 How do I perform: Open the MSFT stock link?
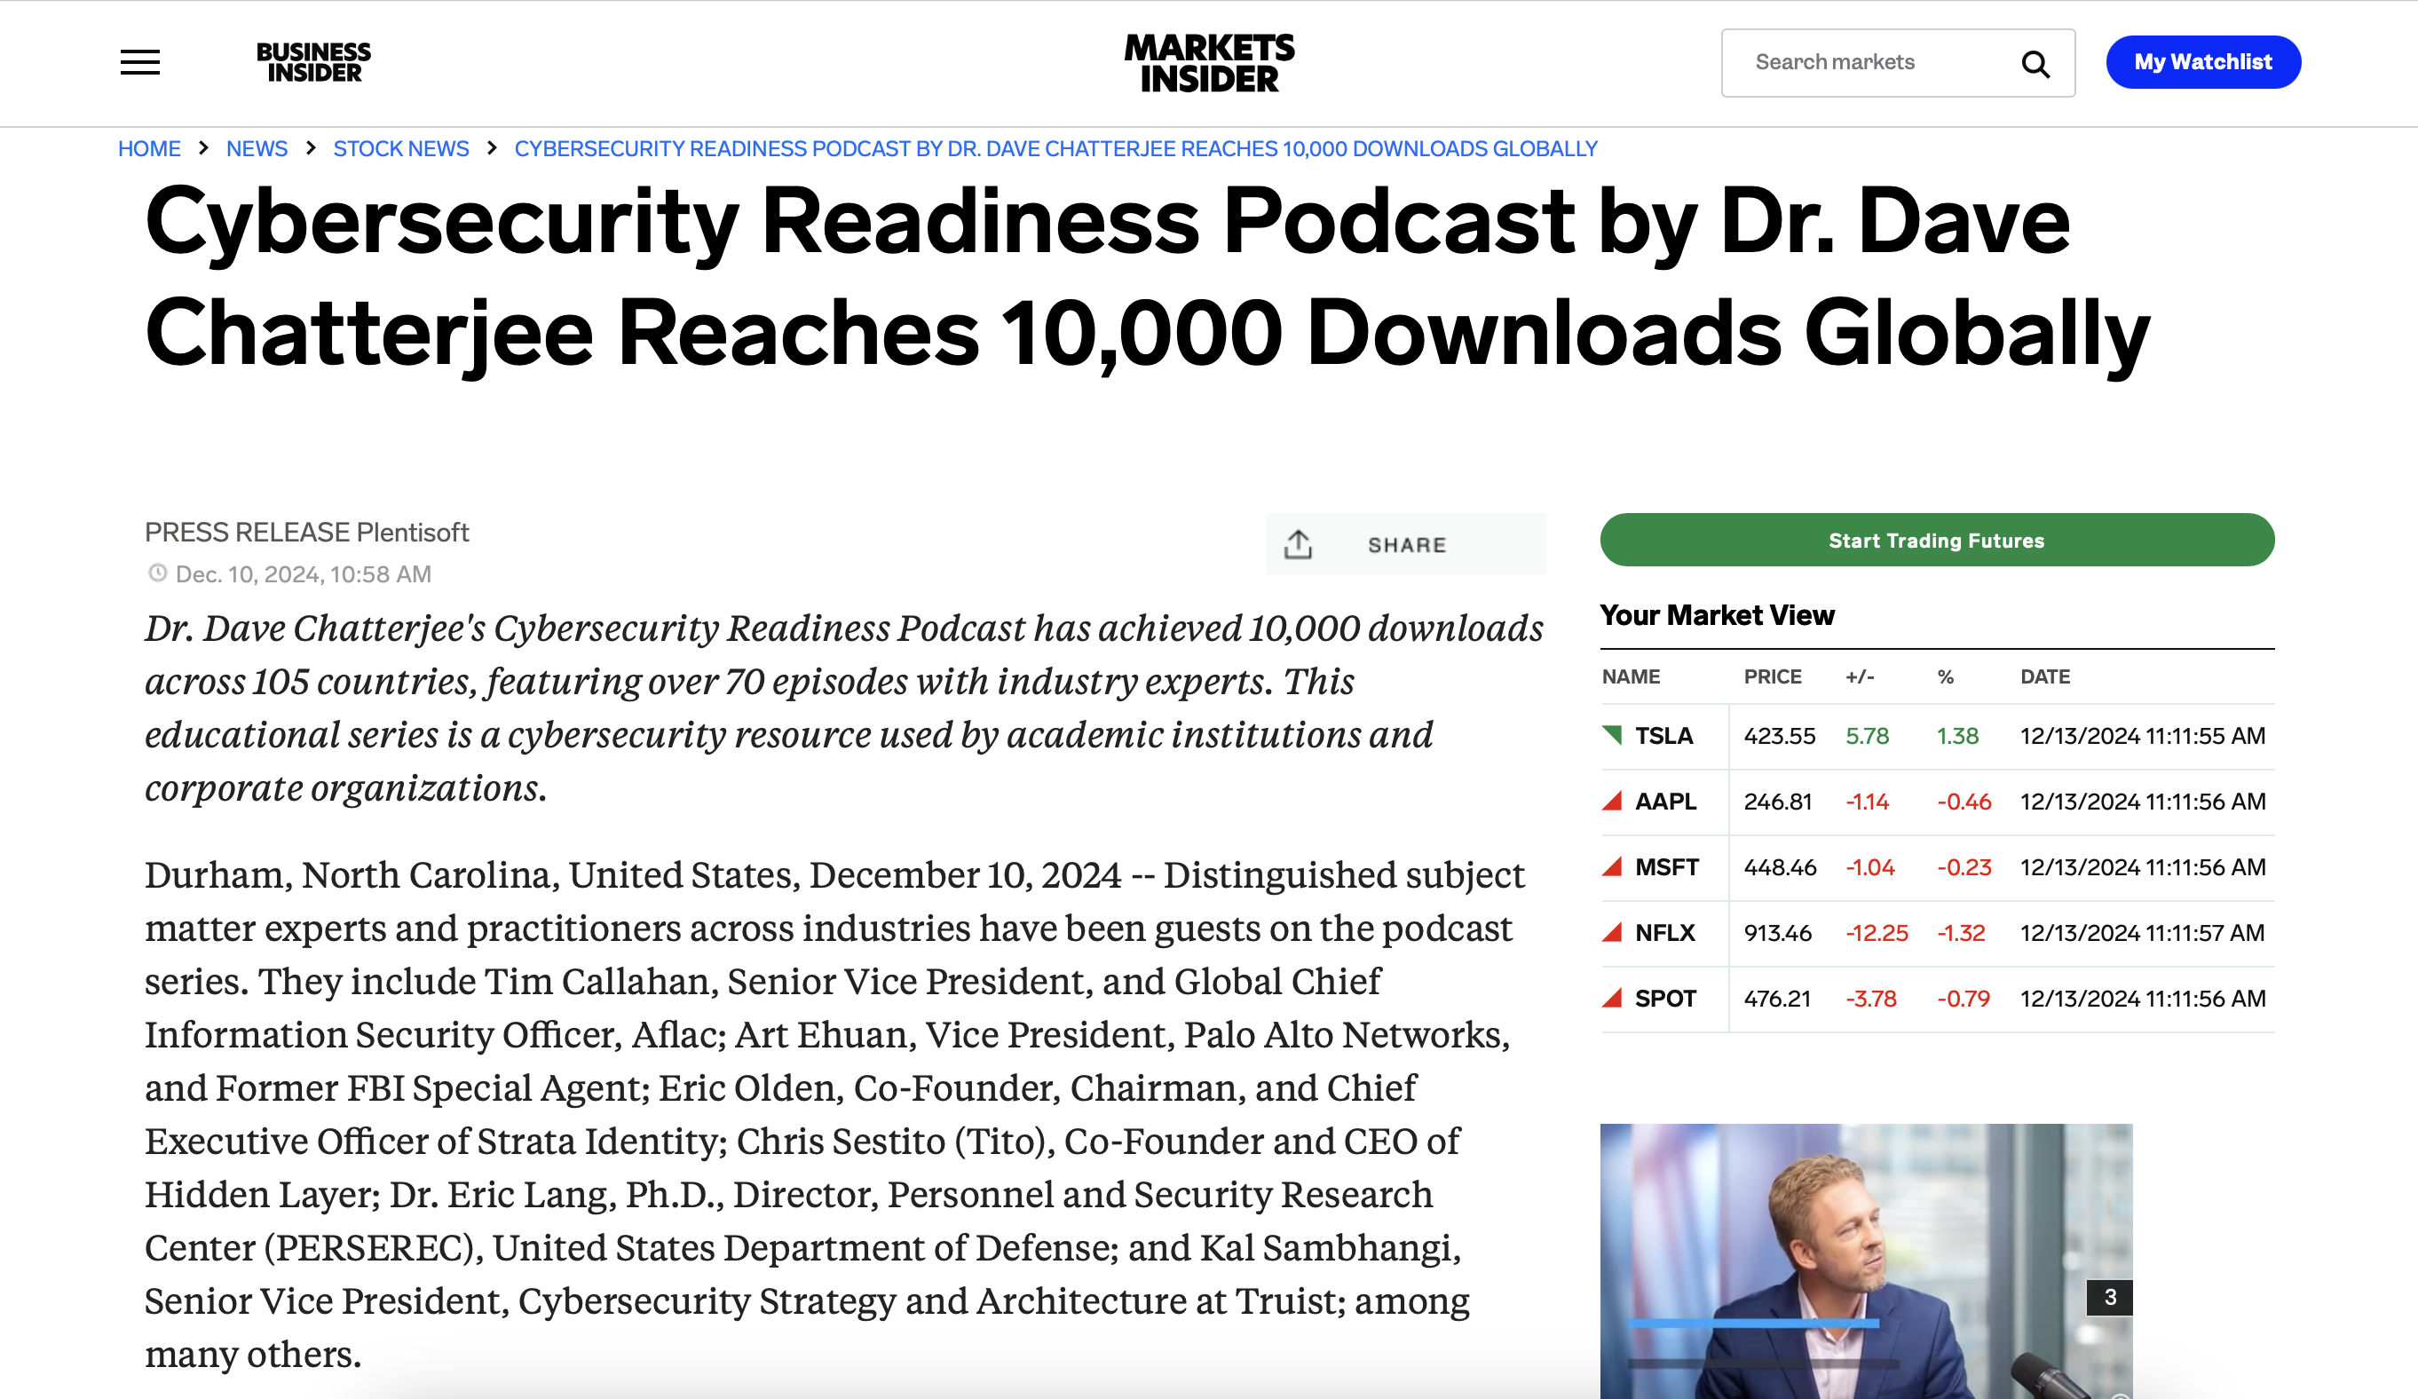pos(1667,867)
